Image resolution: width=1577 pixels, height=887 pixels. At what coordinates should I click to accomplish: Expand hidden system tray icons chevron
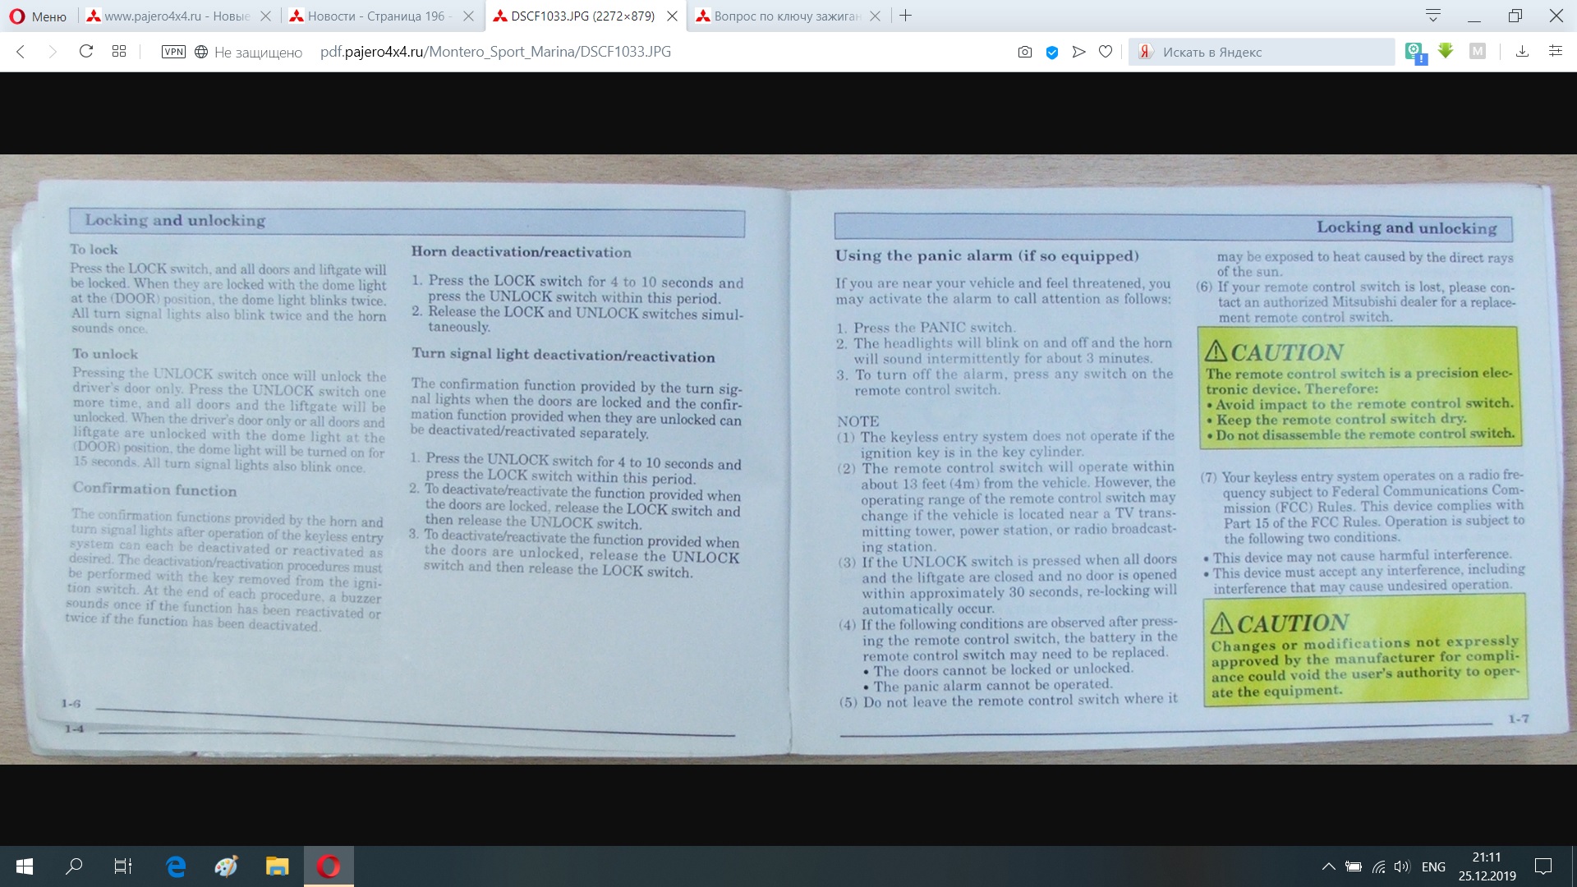[x=1328, y=866]
